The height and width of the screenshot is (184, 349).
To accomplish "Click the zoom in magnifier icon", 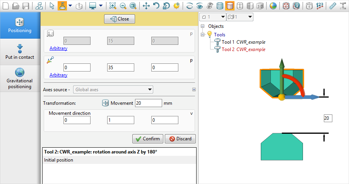I will [113, 6].
